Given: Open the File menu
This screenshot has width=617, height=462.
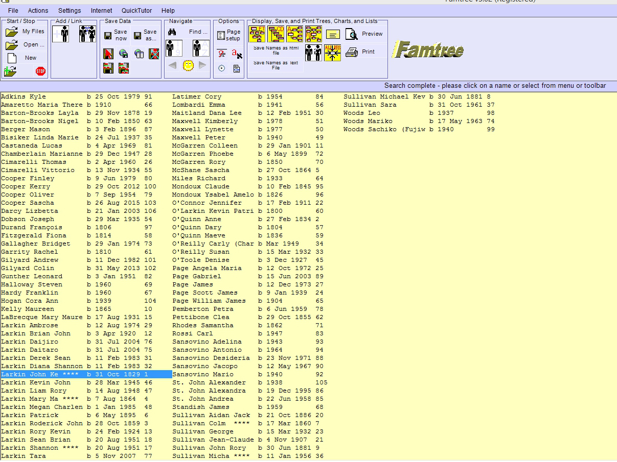Looking at the screenshot, I should [x=13, y=11].
